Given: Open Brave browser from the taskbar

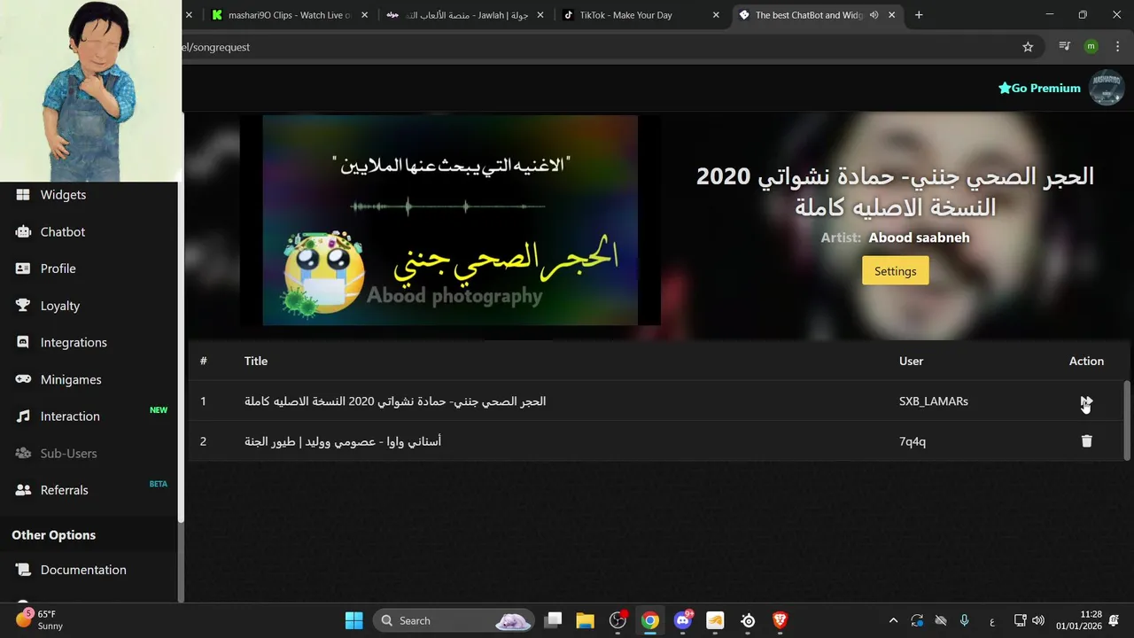Looking at the screenshot, I should click(x=780, y=620).
